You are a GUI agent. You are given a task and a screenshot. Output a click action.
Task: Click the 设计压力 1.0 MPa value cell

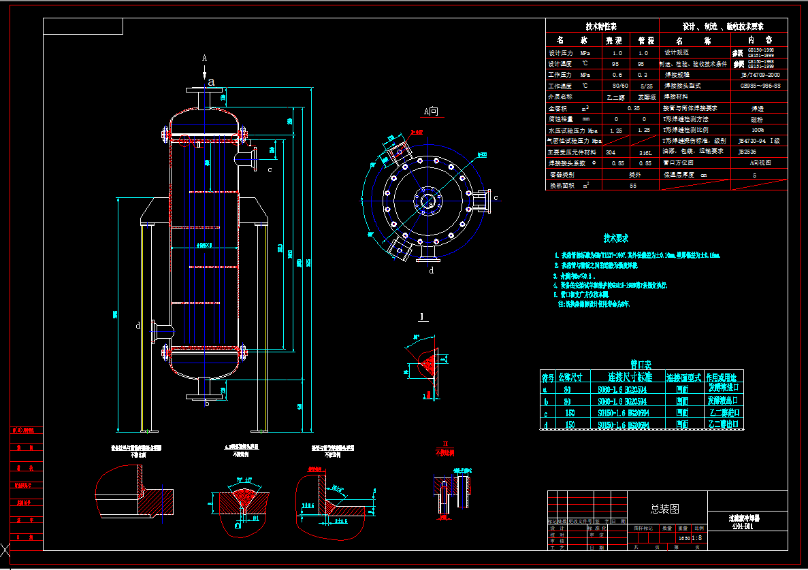[x=617, y=53]
